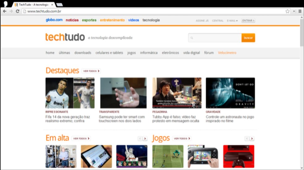Go to the esportes section
This screenshot has height=170, width=304.
coord(89,20)
